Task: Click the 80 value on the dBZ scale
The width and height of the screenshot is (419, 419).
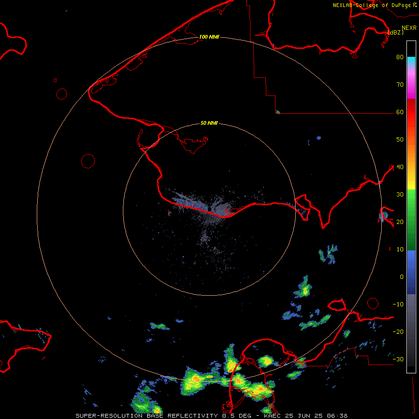Action: tap(400, 57)
